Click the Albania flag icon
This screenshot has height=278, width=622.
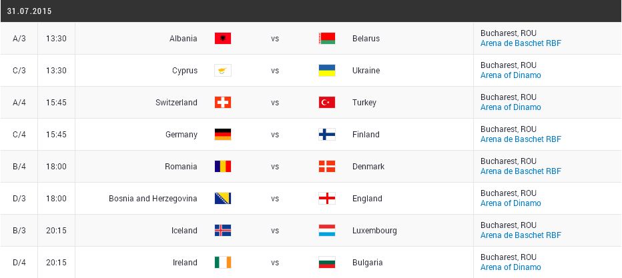click(223, 39)
